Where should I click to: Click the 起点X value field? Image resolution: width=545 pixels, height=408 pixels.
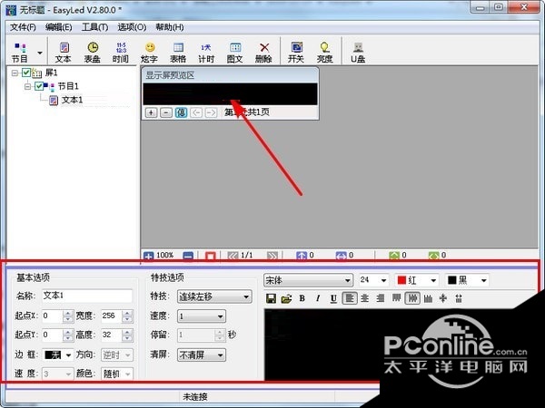point(52,316)
